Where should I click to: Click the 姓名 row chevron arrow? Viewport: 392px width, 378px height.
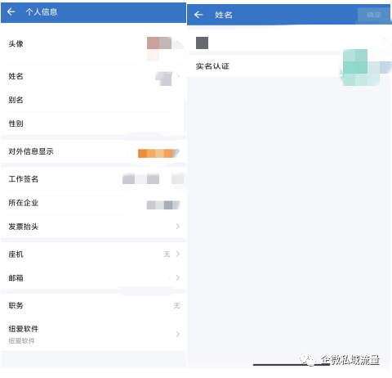(178, 76)
